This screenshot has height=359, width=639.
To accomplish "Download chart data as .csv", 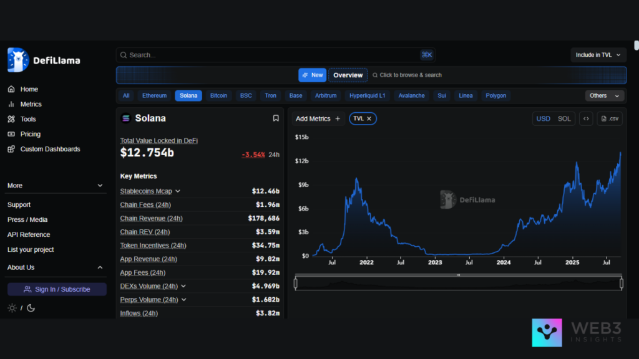I will pyautogui.click(x=610, y=119).
